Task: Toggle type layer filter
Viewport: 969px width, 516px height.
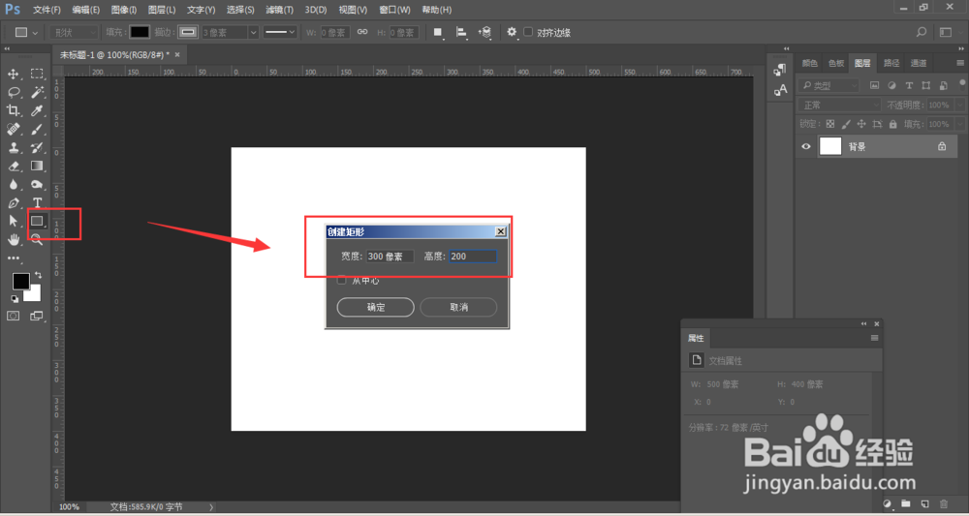Action: coord(909,86)
